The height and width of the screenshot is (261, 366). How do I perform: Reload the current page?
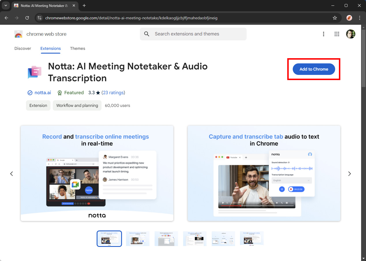(27, 18)
